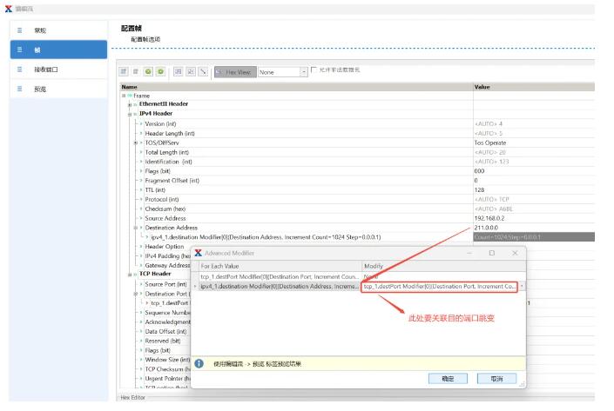Click the 取消 button in dialog

496,379
